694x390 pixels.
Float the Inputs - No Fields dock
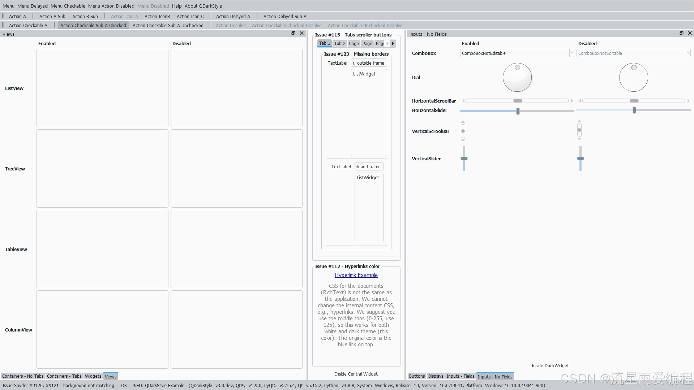point(681,33)
